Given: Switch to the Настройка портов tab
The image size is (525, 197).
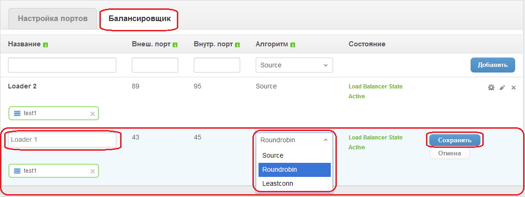Looking at the screenshot, I should point(53,19).
